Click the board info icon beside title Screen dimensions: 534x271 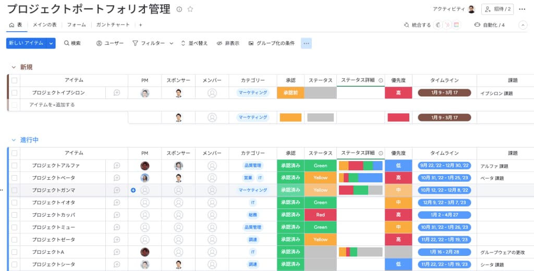click(x=179, y=9)
